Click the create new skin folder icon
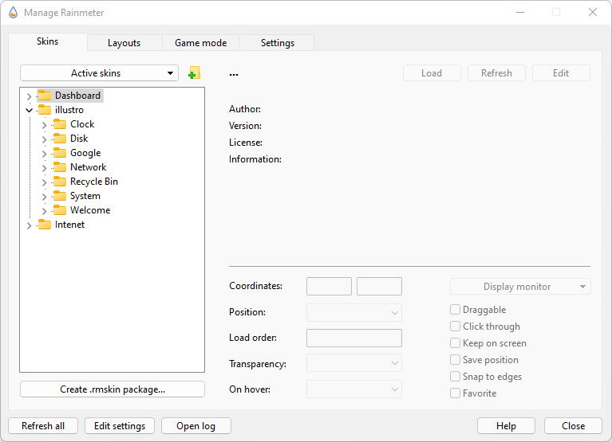 point(194,72)
